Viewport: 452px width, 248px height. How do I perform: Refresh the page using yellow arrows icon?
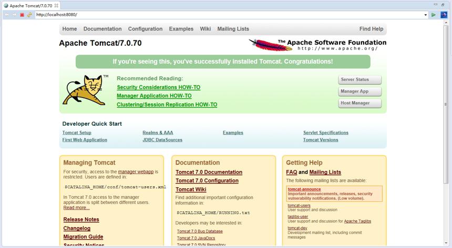pos(29,15)
